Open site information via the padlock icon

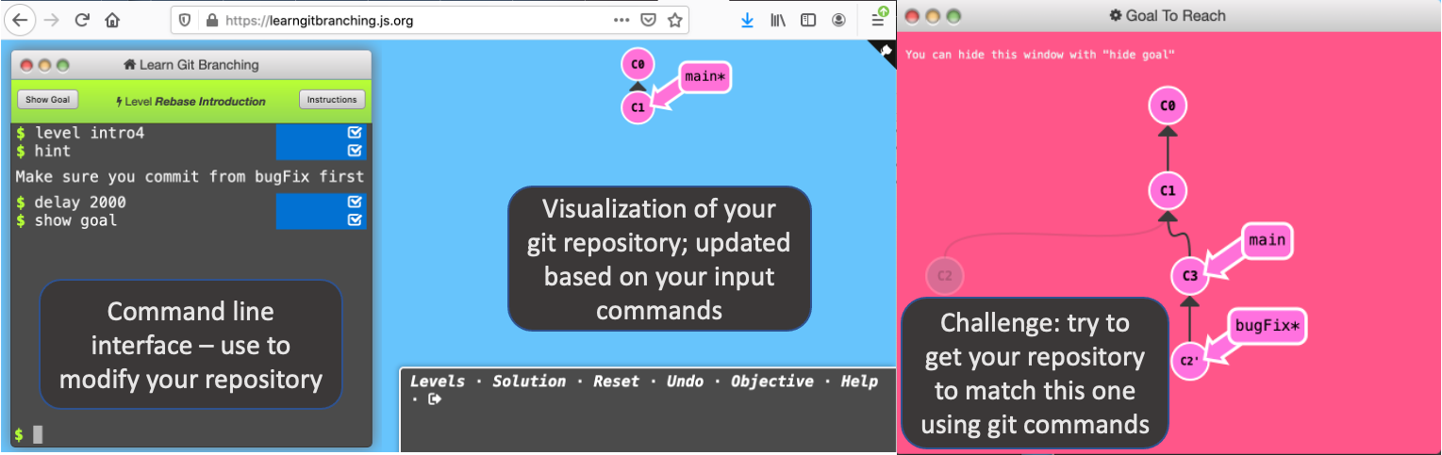coord(211,20)
